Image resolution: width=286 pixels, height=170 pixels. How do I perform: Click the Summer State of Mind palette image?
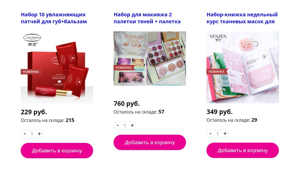point(150,59)
